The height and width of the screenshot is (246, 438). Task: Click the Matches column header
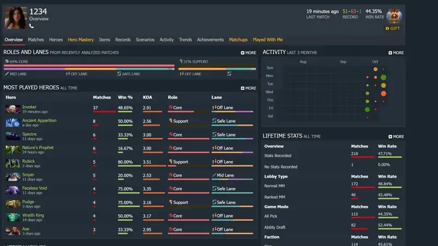pos(102,98)
